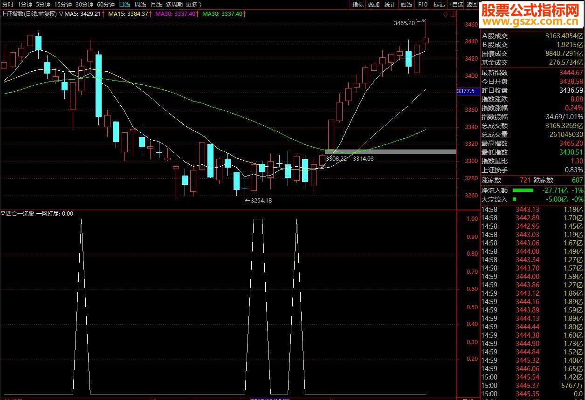
Task: Switch to 月线 monthly chart tab
Action: (x=156, y=4)
